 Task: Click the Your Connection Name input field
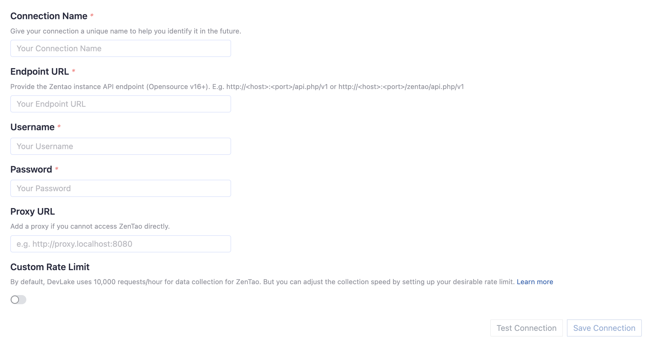pos(120,48)
